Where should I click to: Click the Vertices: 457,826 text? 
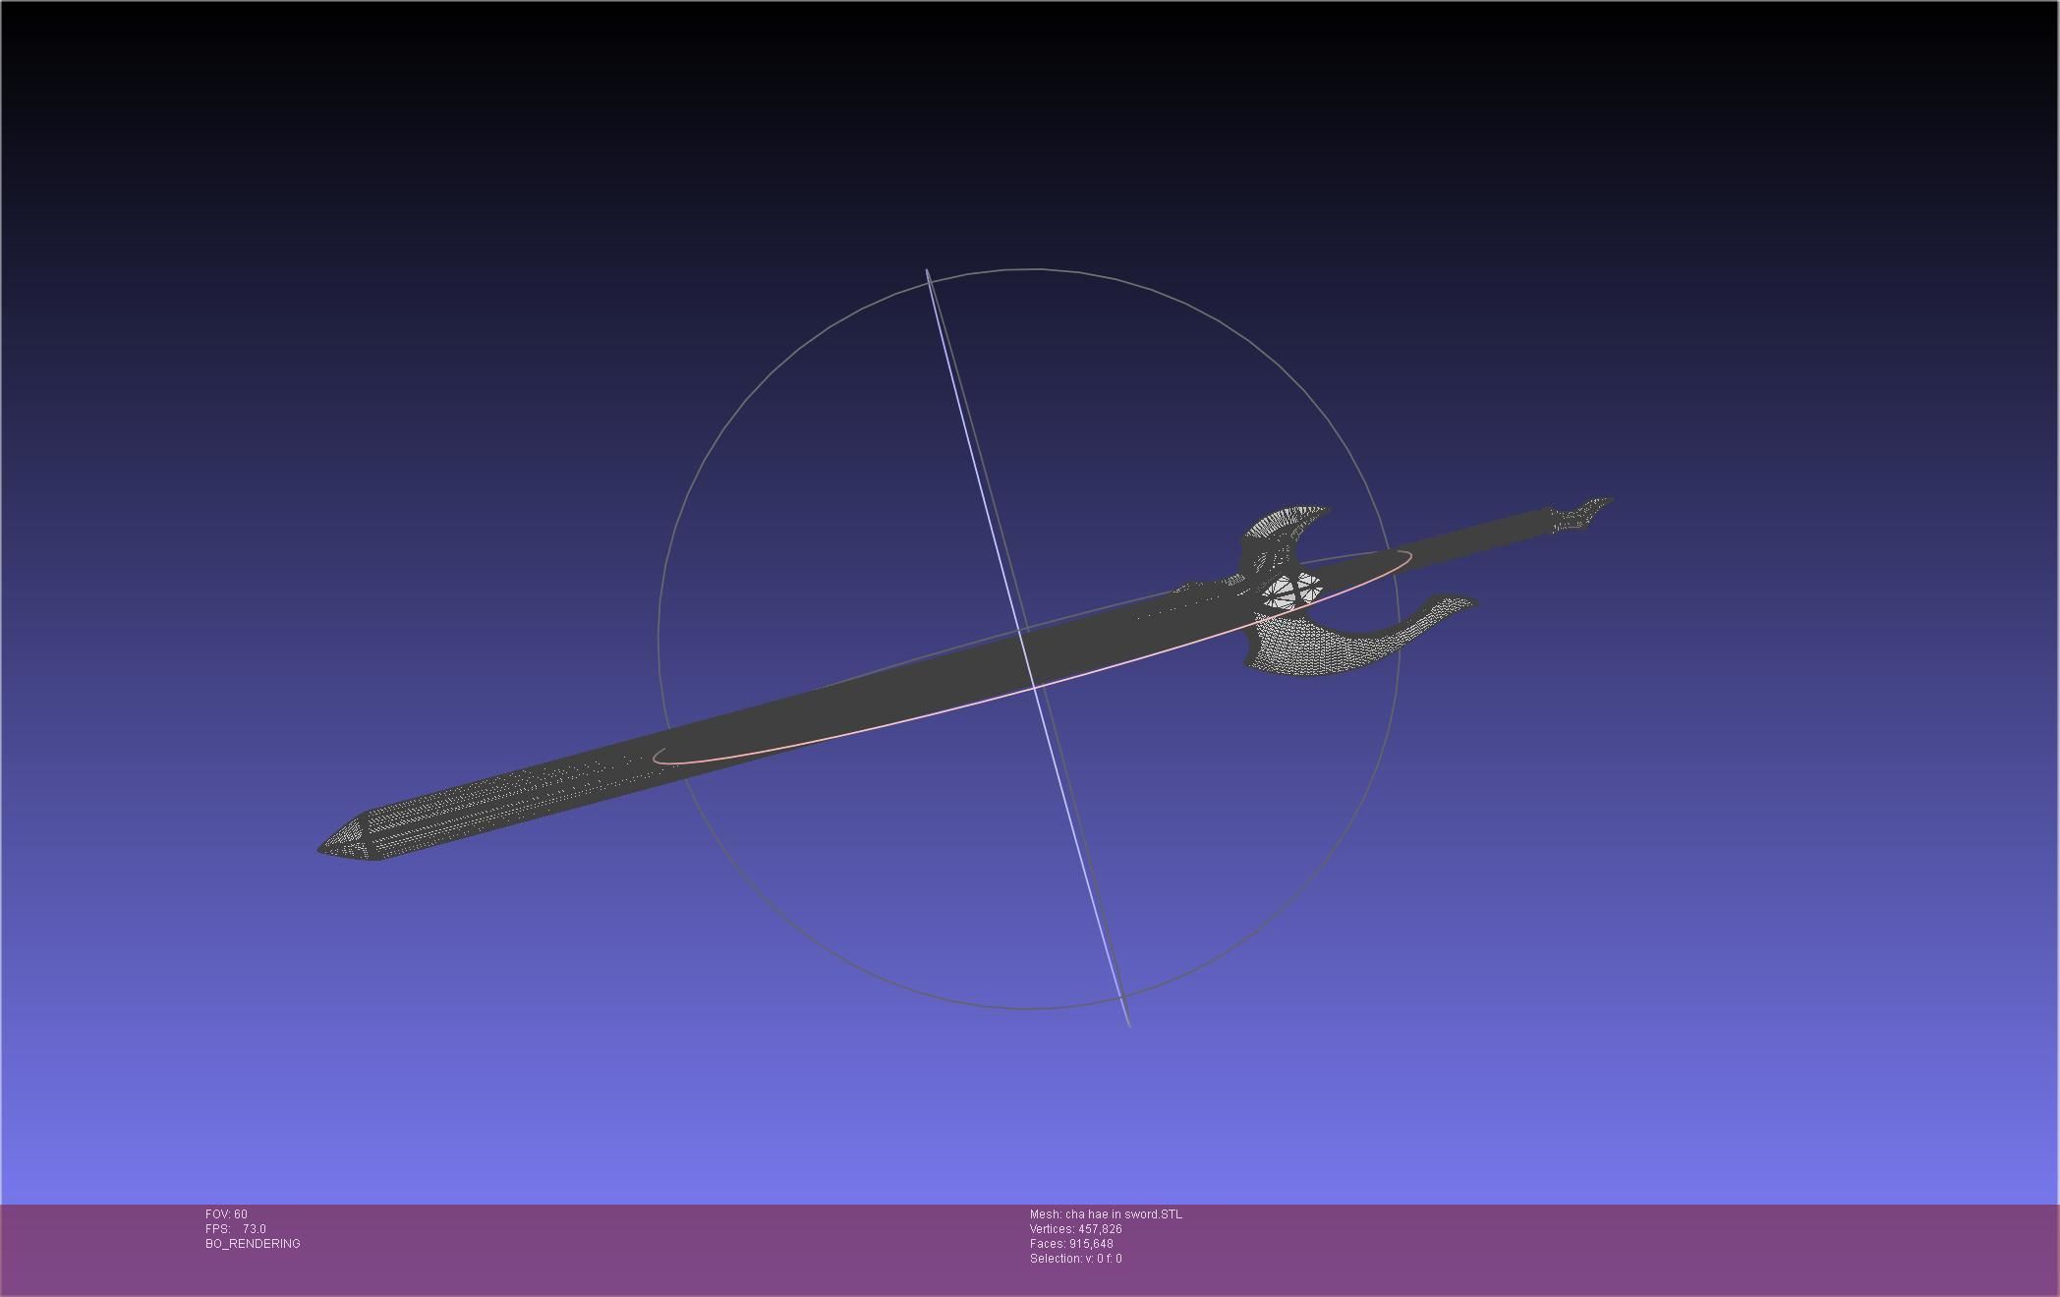tap(1075, 1229)
